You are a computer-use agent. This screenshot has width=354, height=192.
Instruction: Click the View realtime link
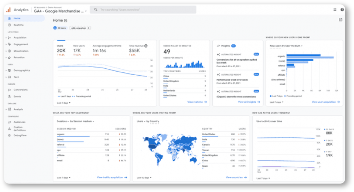click(197, 102)
